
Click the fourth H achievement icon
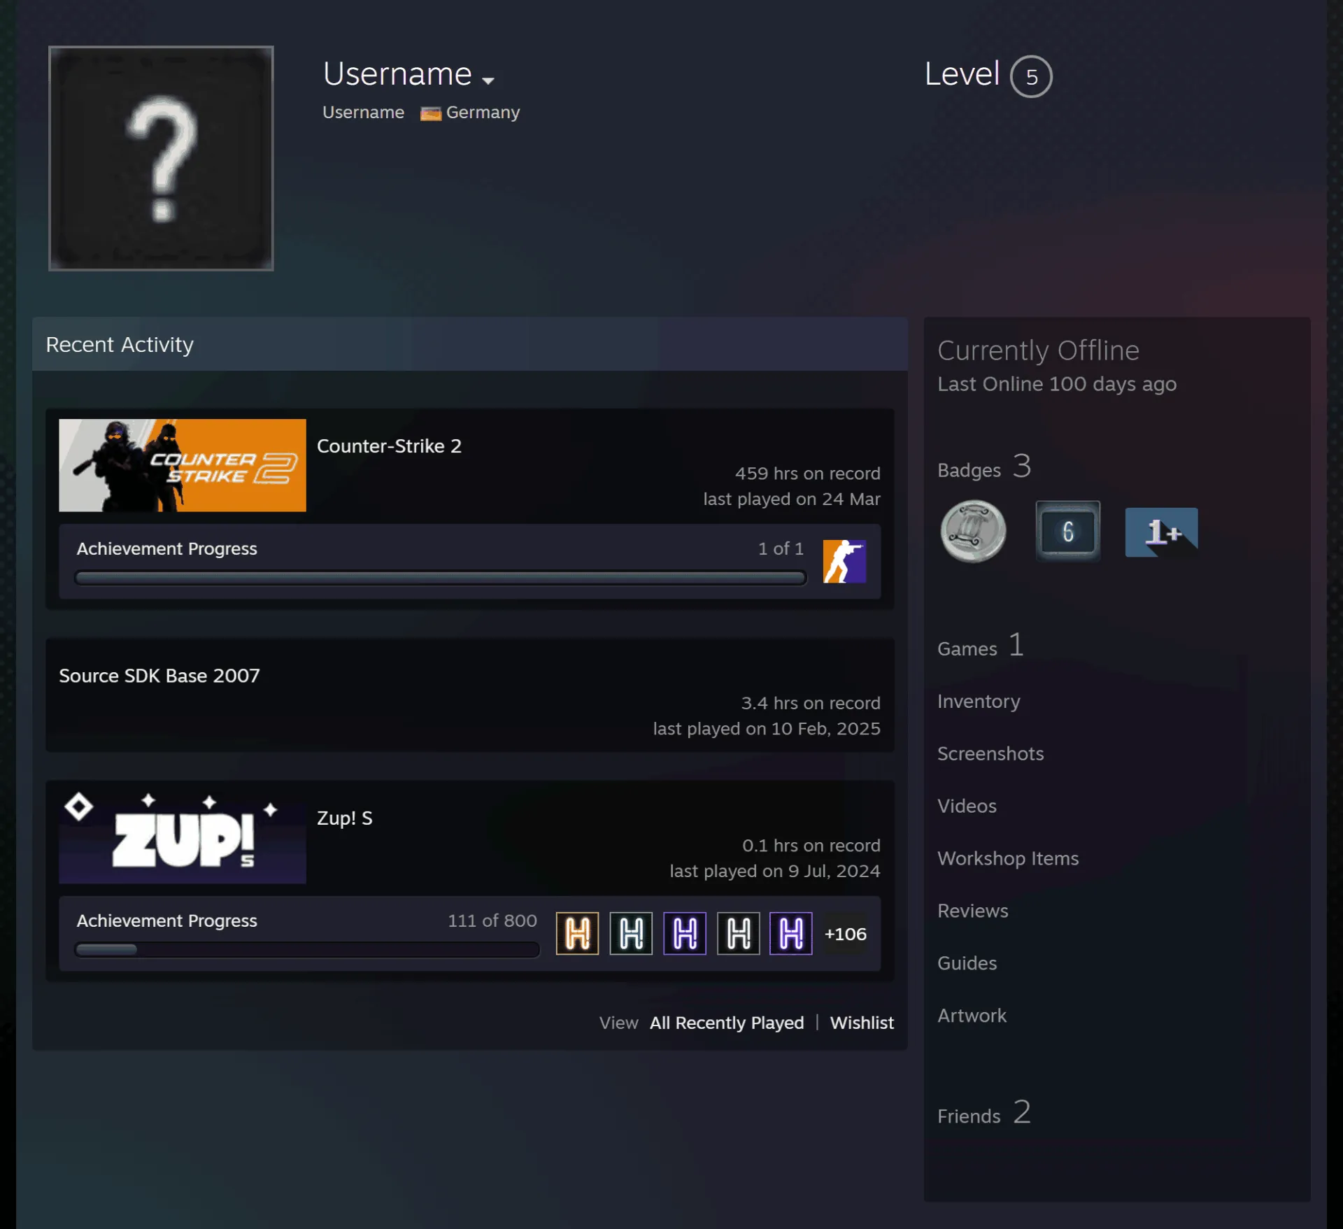738,933
